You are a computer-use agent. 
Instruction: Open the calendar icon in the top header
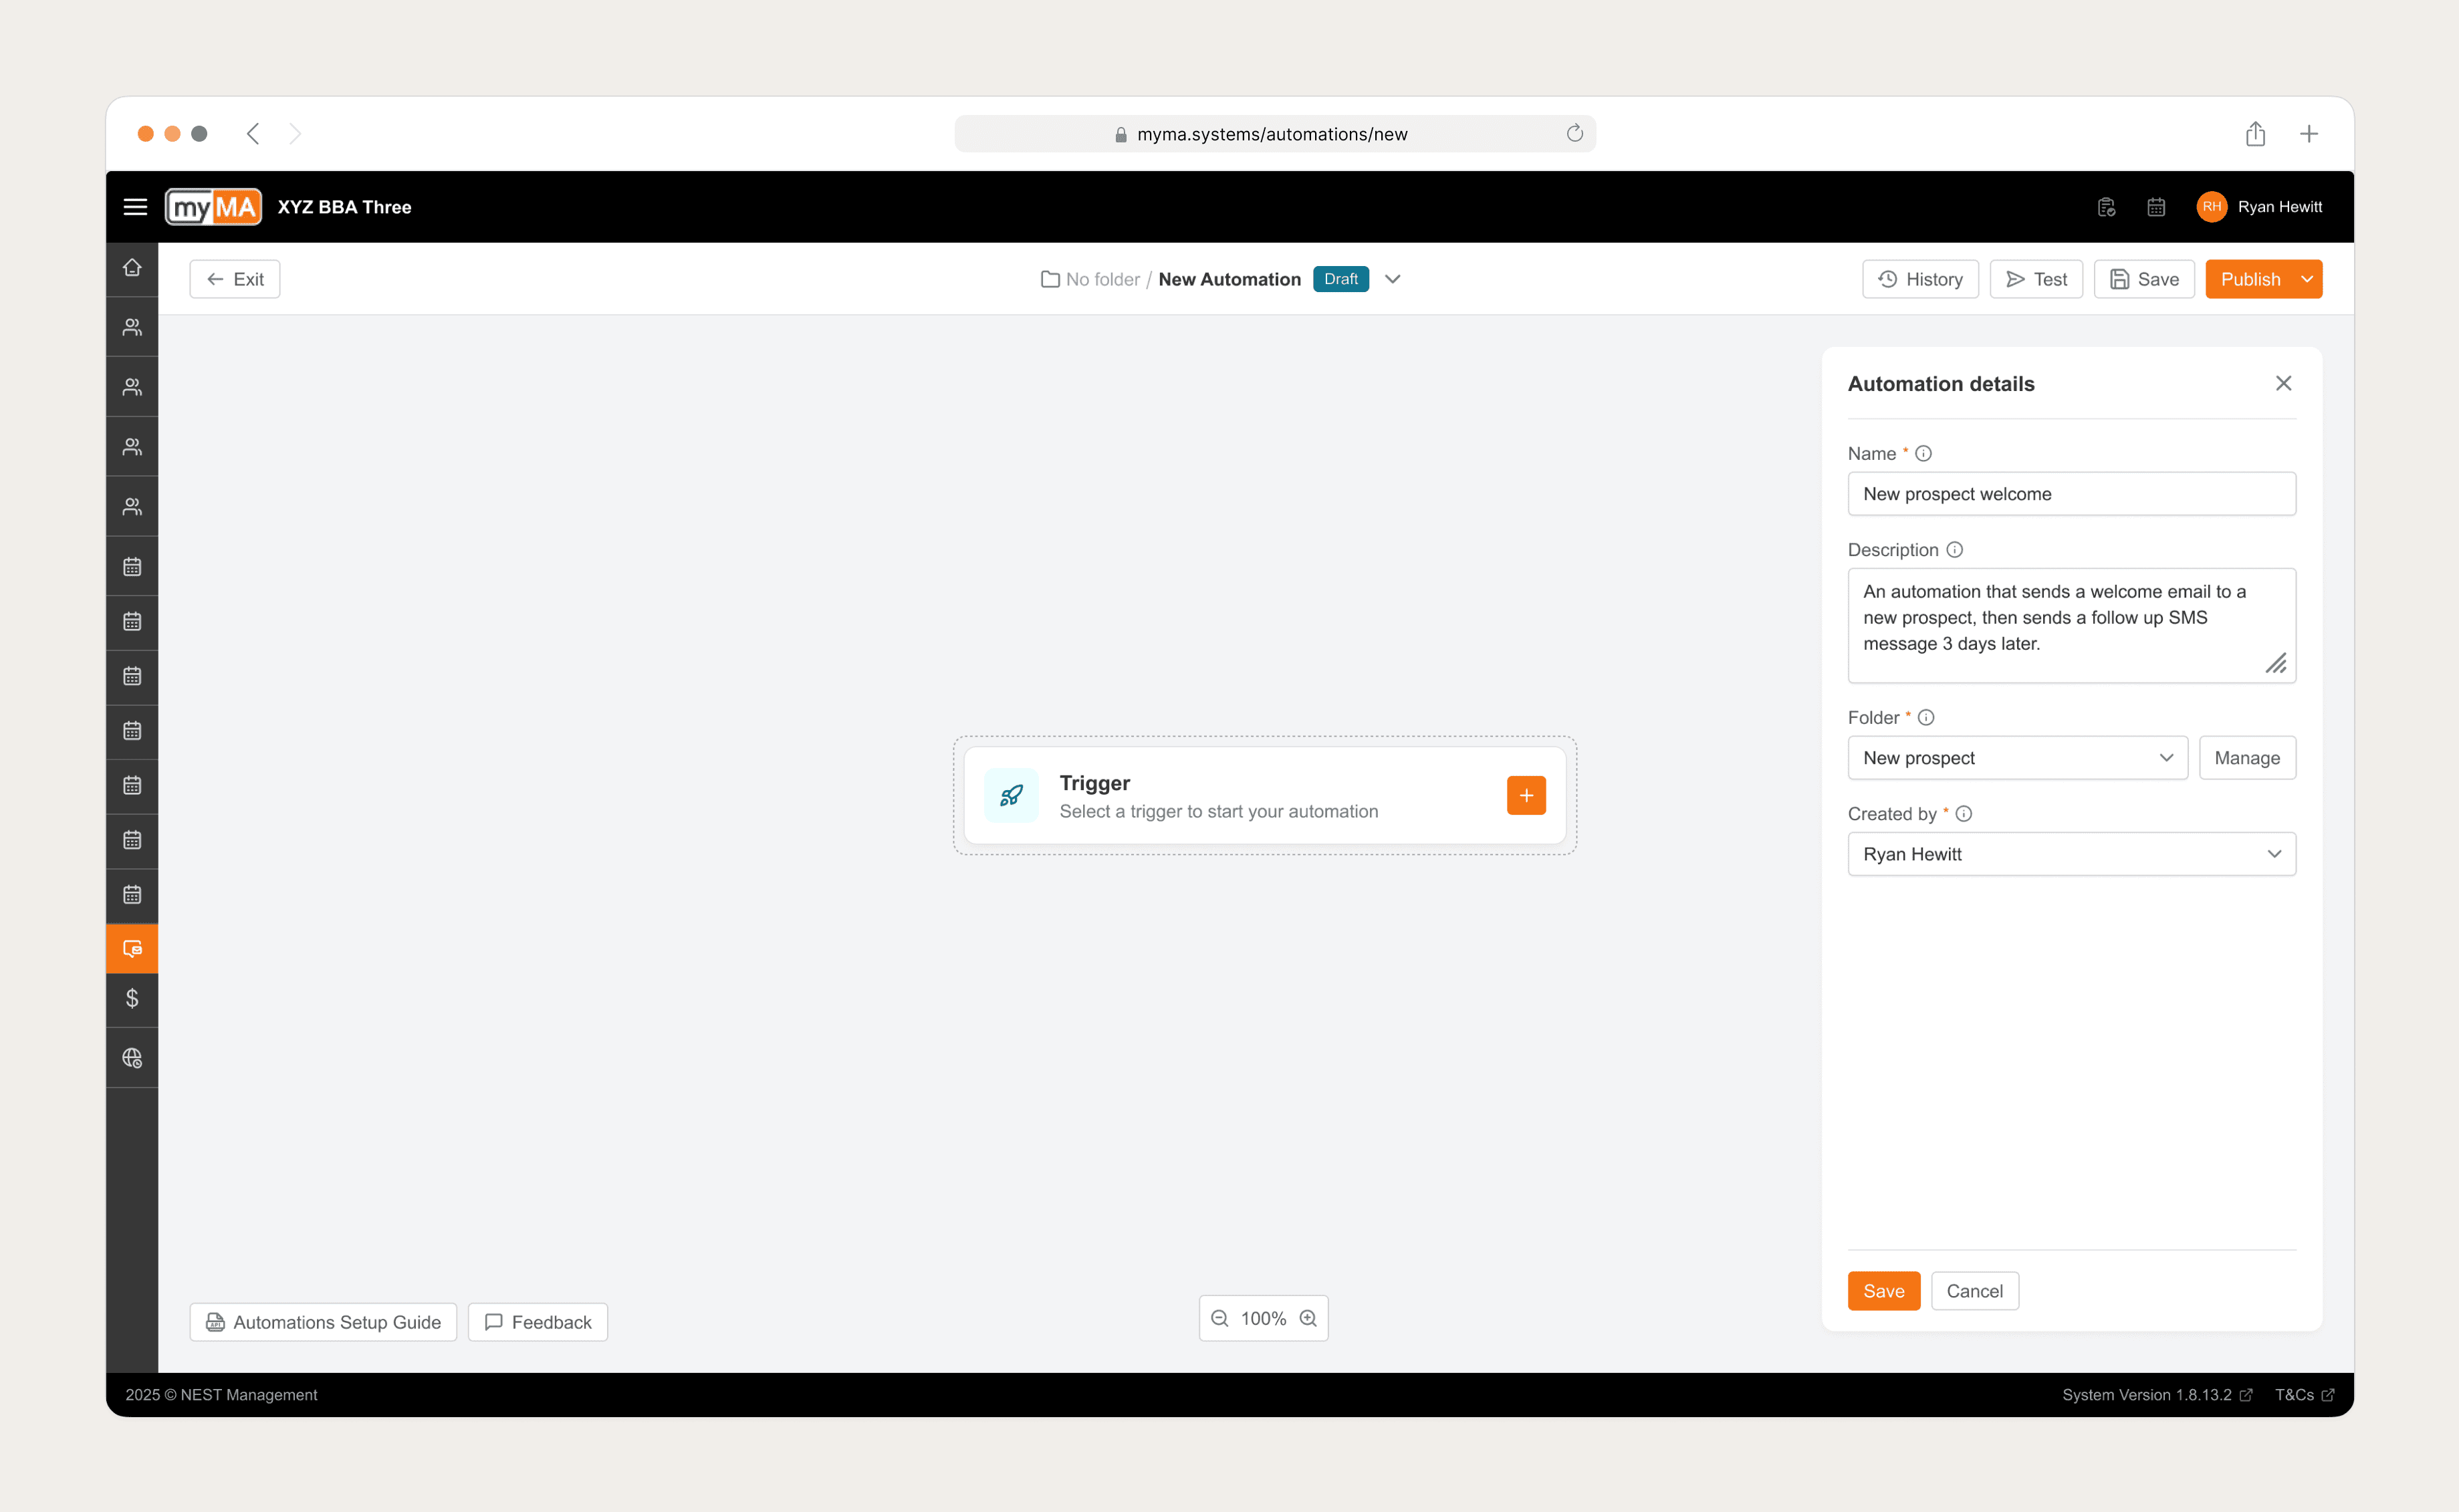[x=2156, y=207]
